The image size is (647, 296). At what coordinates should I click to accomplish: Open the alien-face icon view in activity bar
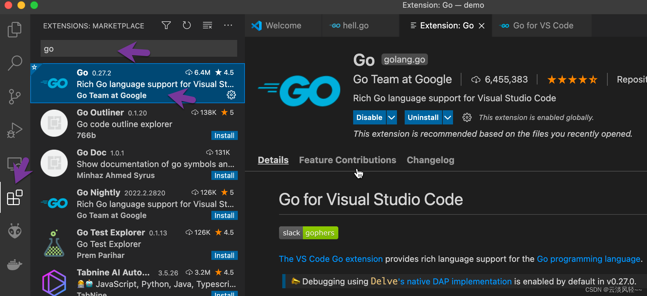pos(15,231)
